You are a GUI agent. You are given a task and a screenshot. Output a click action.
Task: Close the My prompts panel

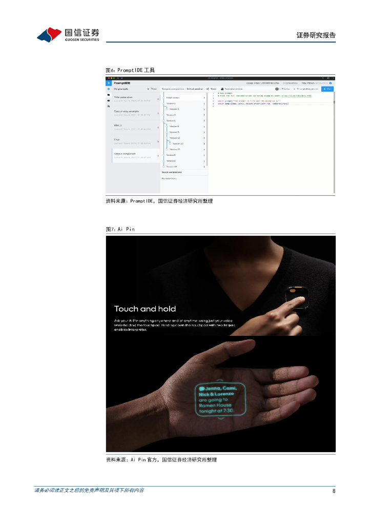tap(152, 89)
